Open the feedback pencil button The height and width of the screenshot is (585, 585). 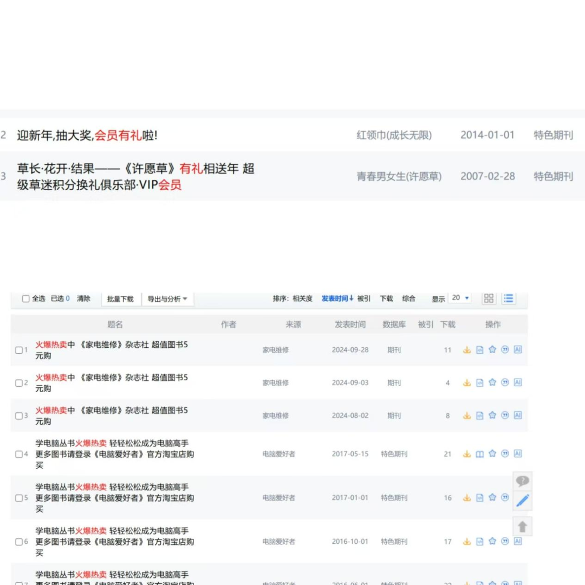pyautogui.click(x=522, y=500)
